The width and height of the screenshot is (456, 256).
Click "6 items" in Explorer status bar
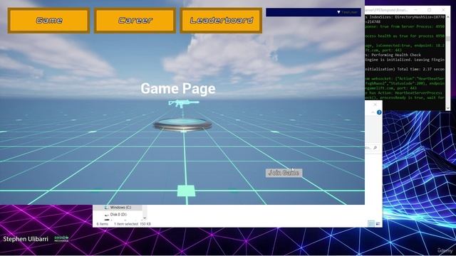[x=102, y=224]
